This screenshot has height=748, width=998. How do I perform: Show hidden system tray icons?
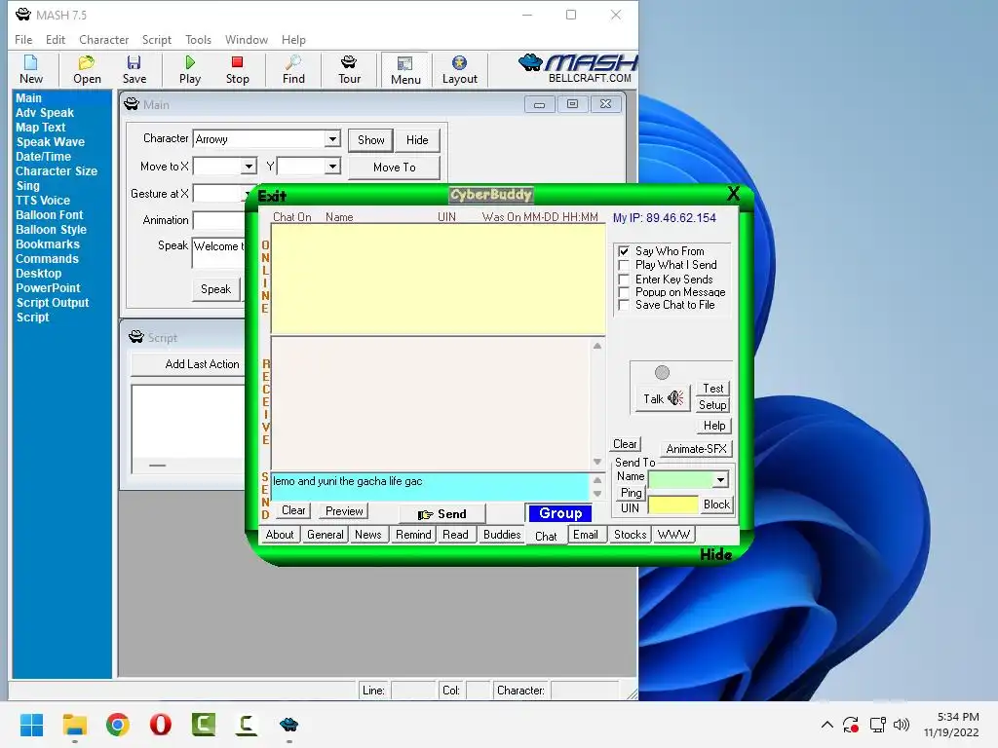tap(826, 725)
